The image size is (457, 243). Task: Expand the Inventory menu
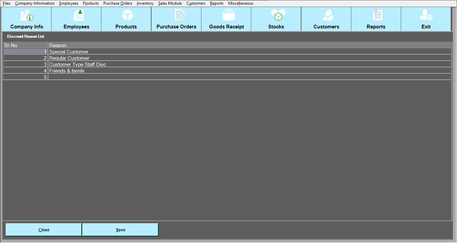145,3
